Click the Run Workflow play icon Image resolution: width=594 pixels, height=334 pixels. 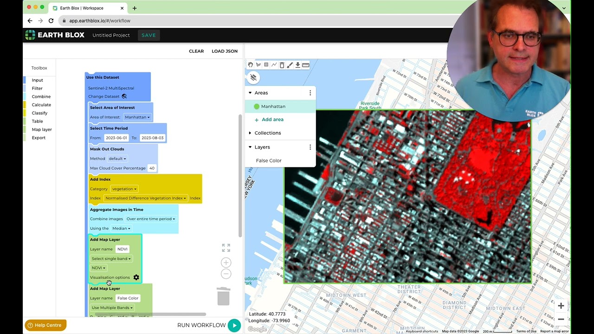[x=234, y=325]
